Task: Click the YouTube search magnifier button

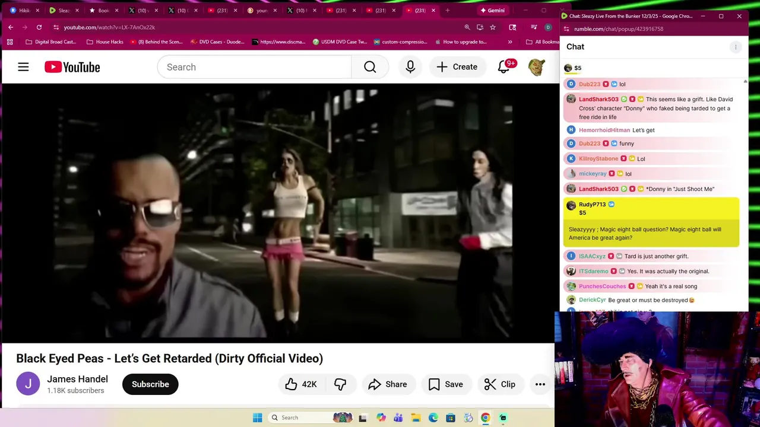Action: (x=370, y=67)
